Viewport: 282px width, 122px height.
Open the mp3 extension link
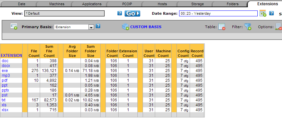(x=6, y=76)
